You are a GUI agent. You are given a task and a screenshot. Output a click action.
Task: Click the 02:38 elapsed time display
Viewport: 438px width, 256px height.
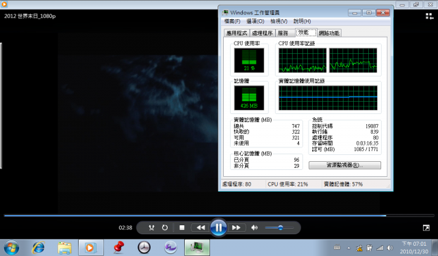click(x=125, y=227)
